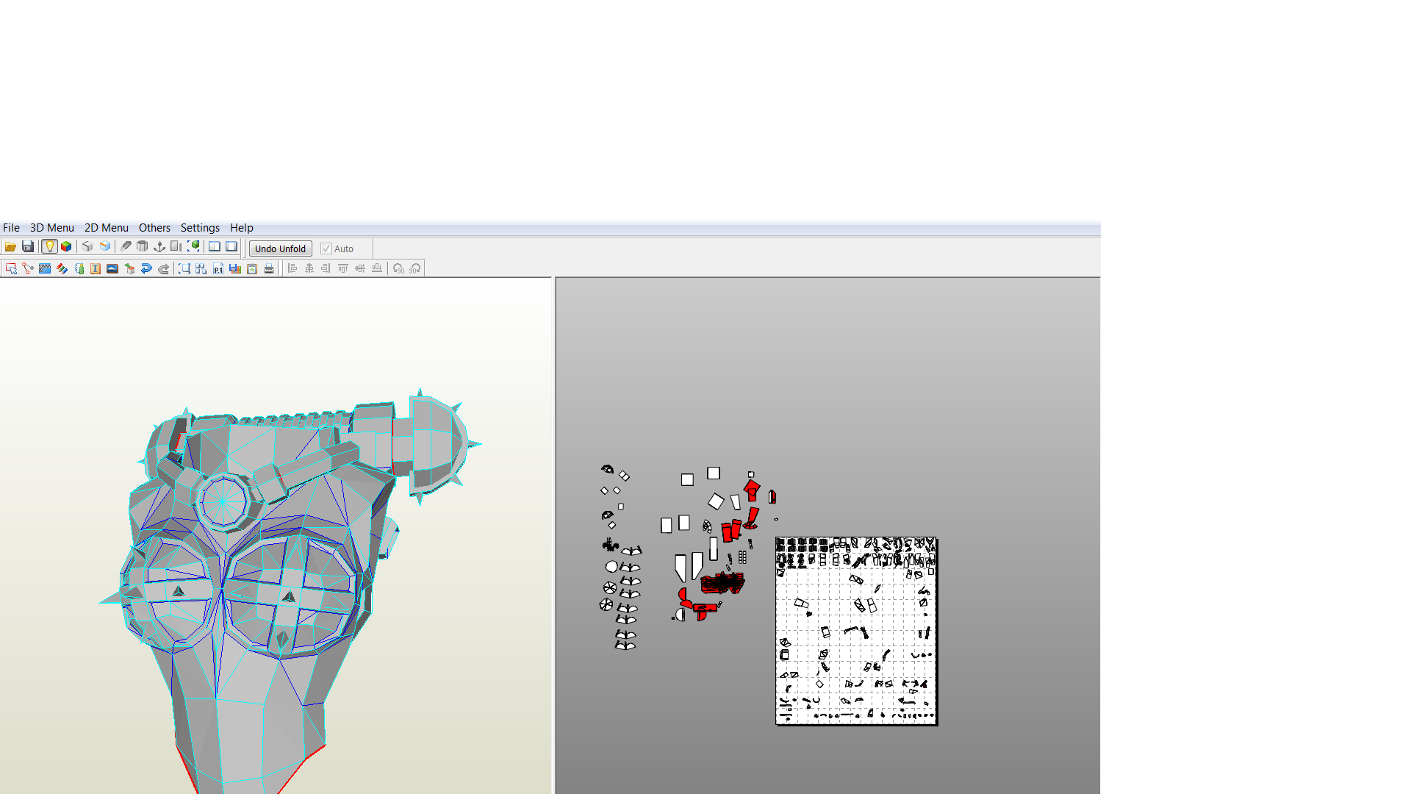Click the align left icon
The height and width of the screenshot is (794, 1411).
(292, 269)
